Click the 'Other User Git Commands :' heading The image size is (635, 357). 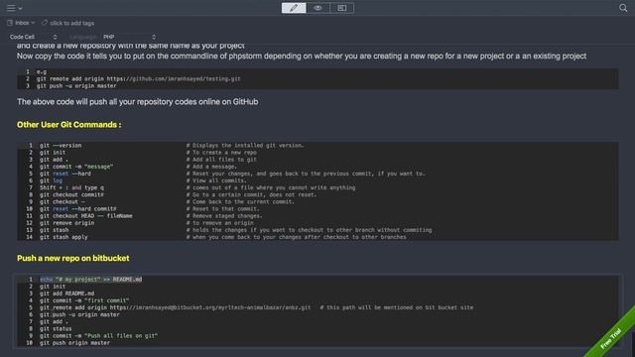pyautogui.click(x=68, y=125)
